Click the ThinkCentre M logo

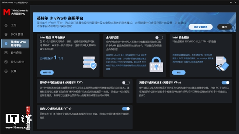coord(16,12)
